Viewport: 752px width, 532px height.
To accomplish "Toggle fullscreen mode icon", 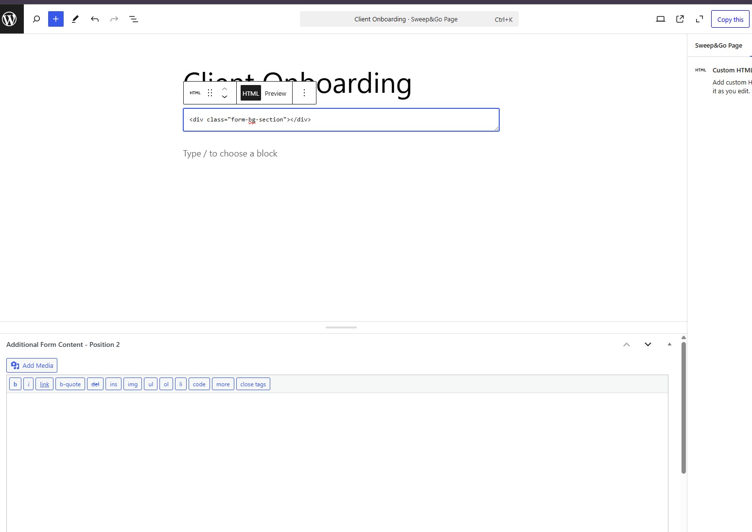I will coord(700,19).
